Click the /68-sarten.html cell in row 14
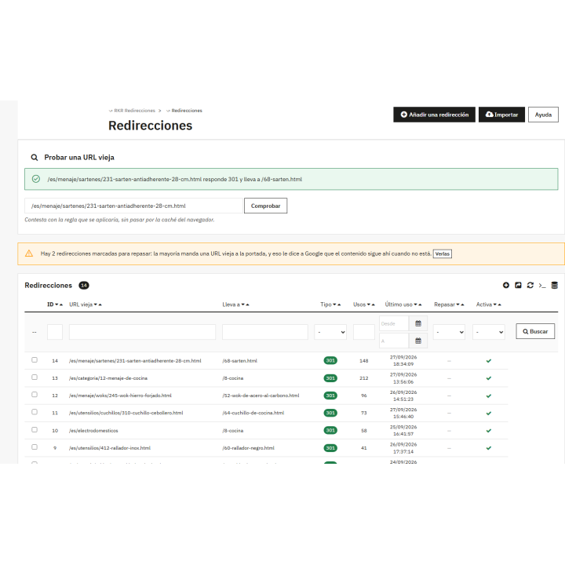Viewport: 565px width, 565px height. [x=240, y=361]
